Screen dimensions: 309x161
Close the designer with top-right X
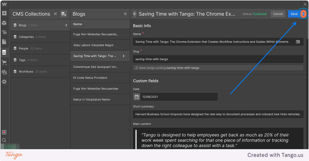click(x=305, y=4)
